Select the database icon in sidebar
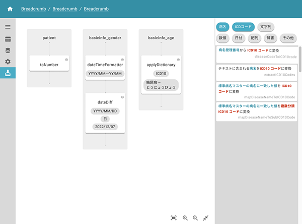 [8, 50]
